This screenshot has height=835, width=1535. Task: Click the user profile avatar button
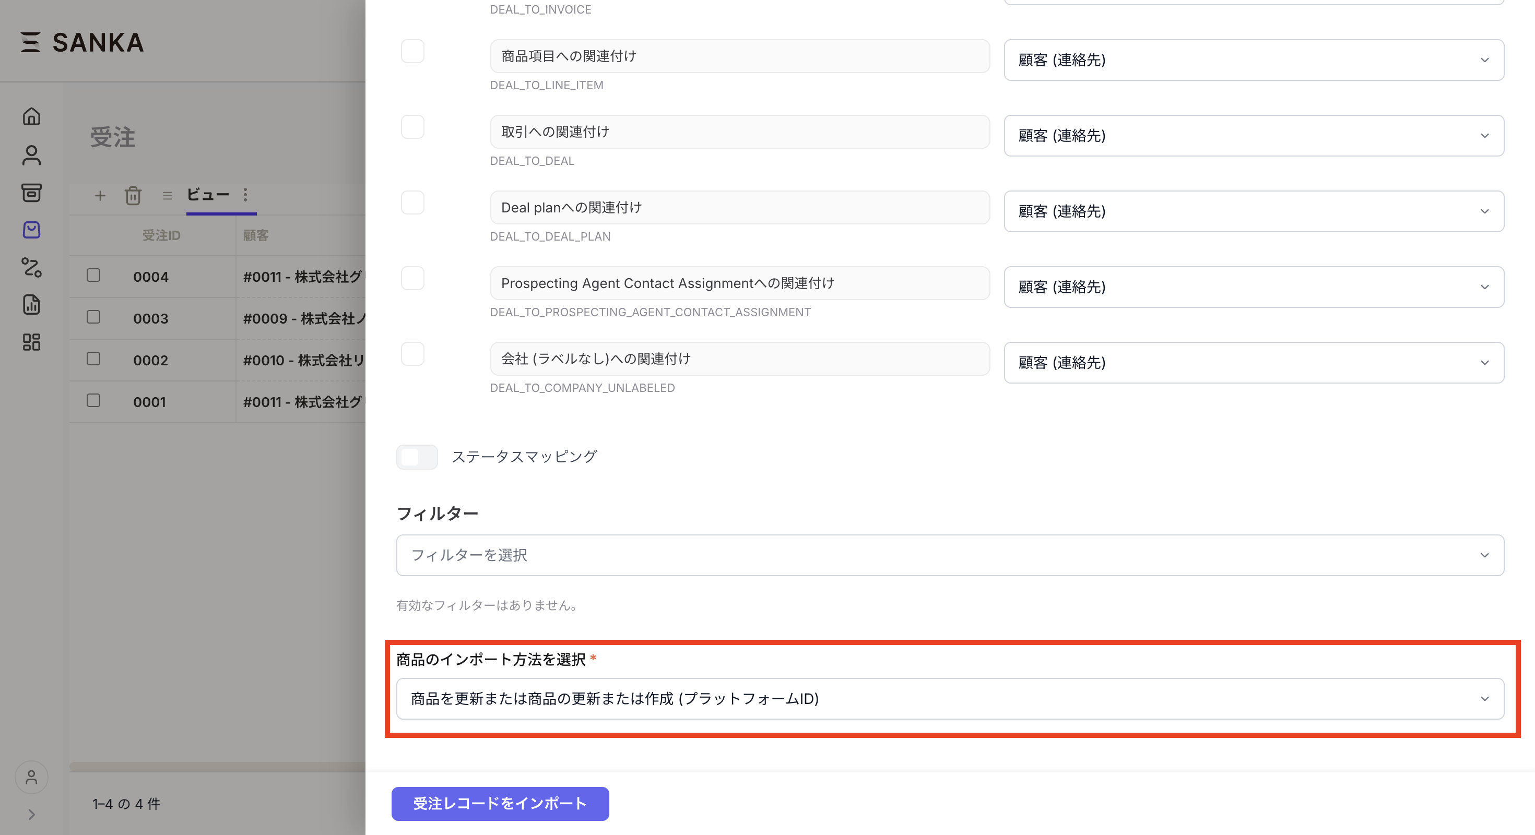pyautogui.click(x=31, y=777)
